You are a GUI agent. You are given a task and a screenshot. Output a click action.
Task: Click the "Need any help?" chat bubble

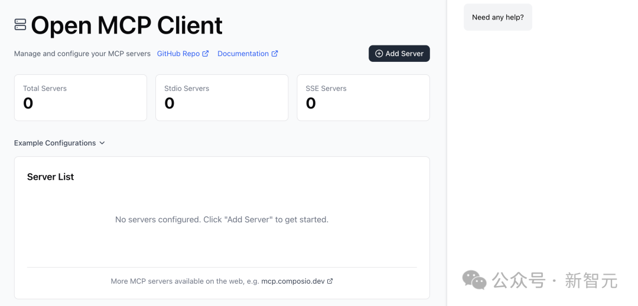point(497,18)
